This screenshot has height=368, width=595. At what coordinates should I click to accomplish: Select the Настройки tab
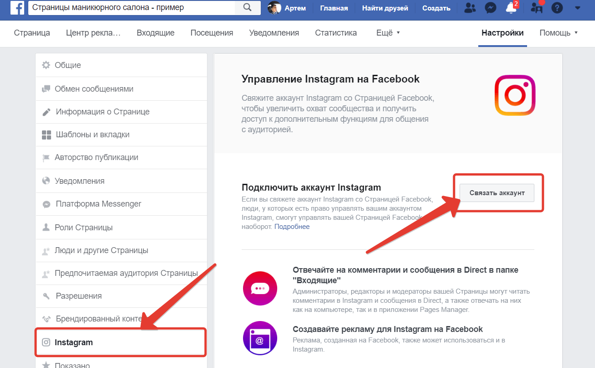coord(502,33)
